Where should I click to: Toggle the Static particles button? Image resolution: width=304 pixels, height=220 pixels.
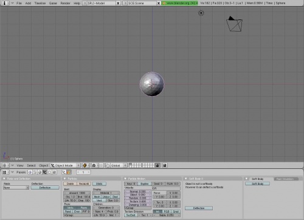click(x=99, y=184)
